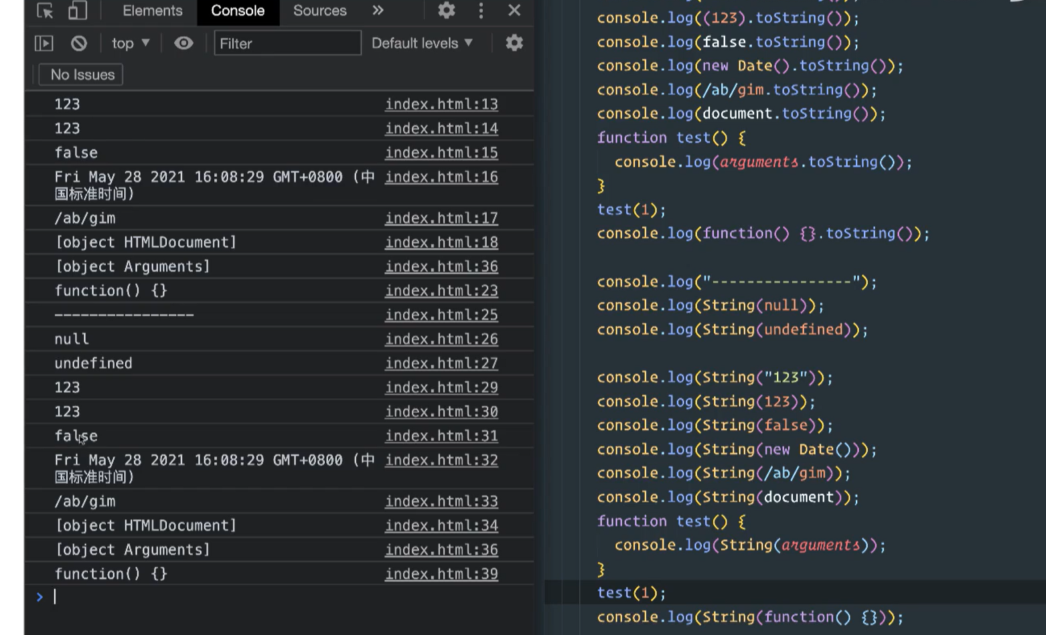Click console.log(new Date().toString()) code line

click(x=750, y=66)
